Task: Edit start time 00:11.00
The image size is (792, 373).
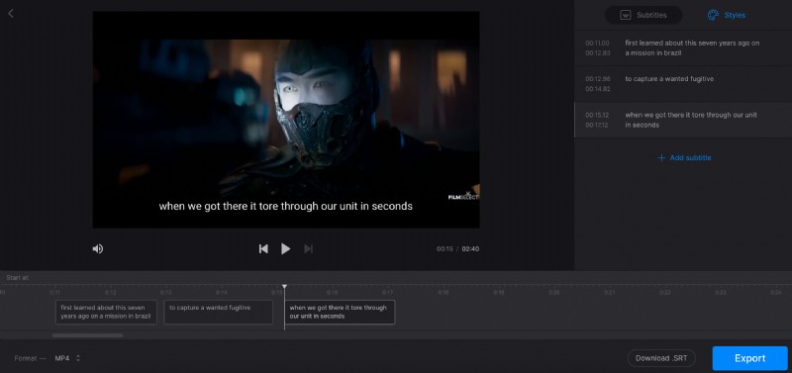Action: [x=597, y=44]
